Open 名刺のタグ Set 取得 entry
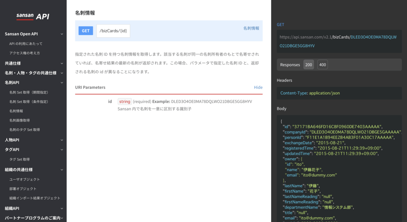 pos(24,130)
